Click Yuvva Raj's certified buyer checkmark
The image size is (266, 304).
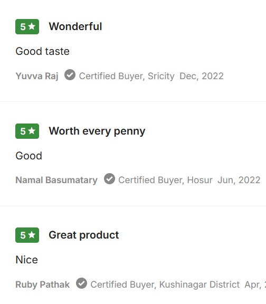70,75
